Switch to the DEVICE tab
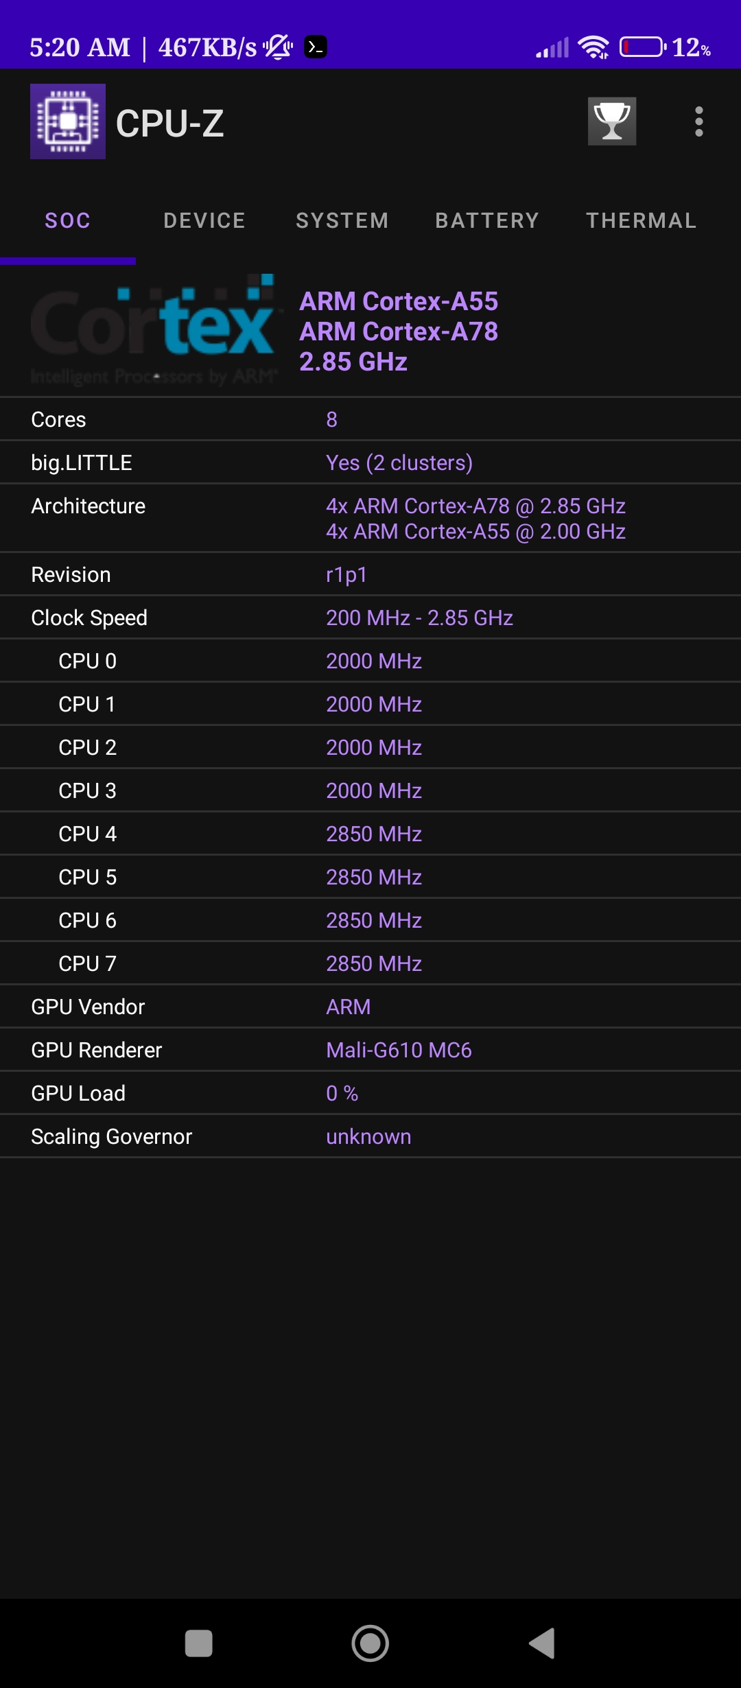741x1688 pixels. (204, 220)
